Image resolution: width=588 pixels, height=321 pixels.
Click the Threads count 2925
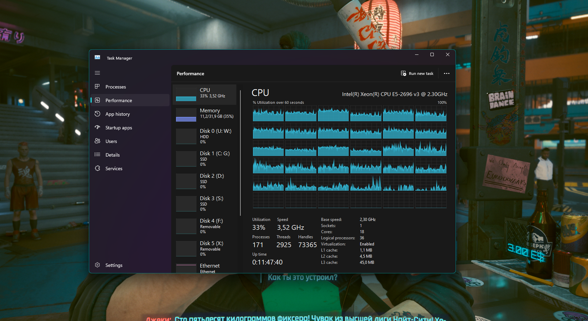[x=284, y=245]
